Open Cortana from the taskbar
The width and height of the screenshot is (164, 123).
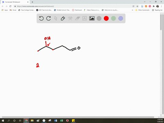(x=14, y=121)
